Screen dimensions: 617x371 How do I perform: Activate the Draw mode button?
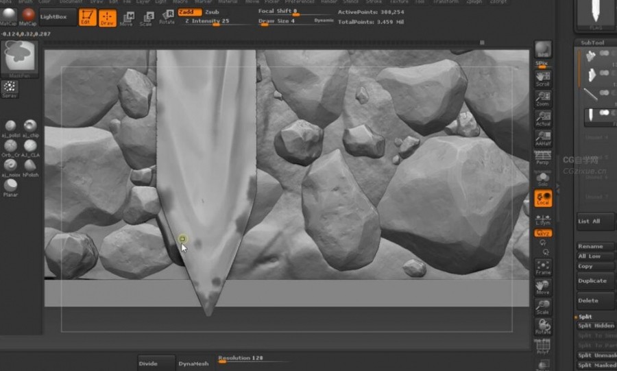click(107, 18)
